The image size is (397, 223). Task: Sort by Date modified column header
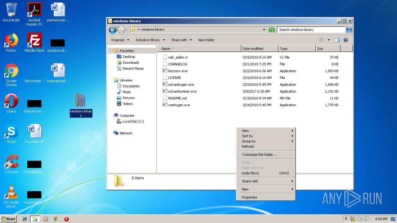(260, 49)
